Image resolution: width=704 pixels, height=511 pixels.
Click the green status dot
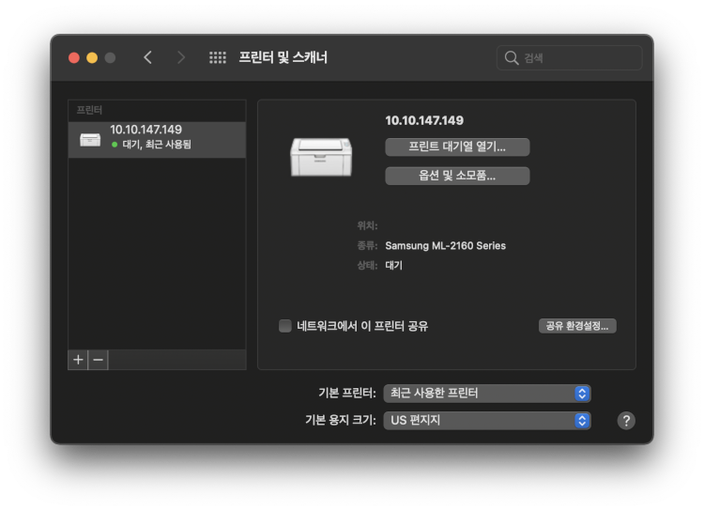[x=115, y=145]
